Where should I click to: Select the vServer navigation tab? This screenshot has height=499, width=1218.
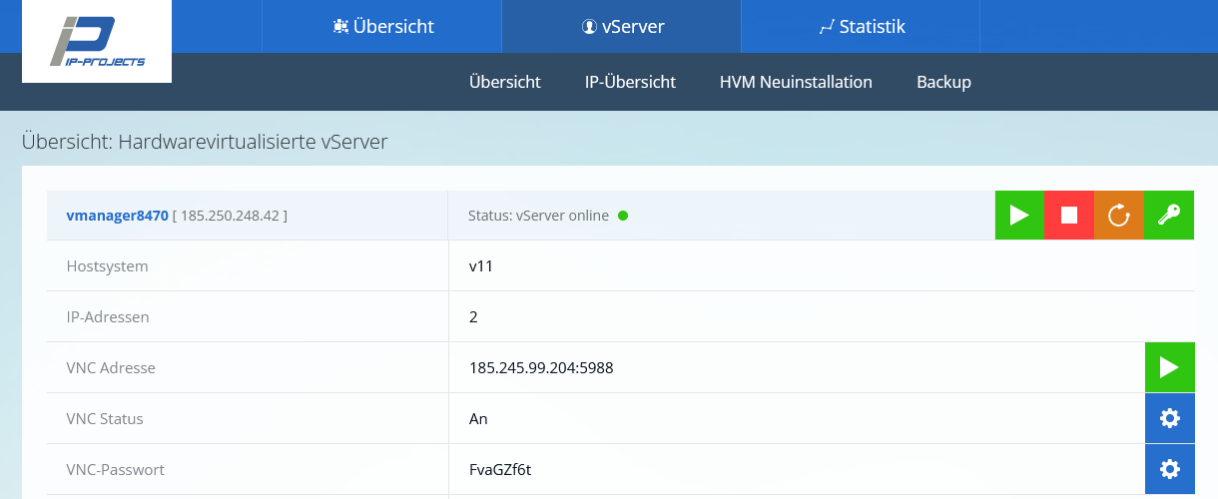point(622,27)
